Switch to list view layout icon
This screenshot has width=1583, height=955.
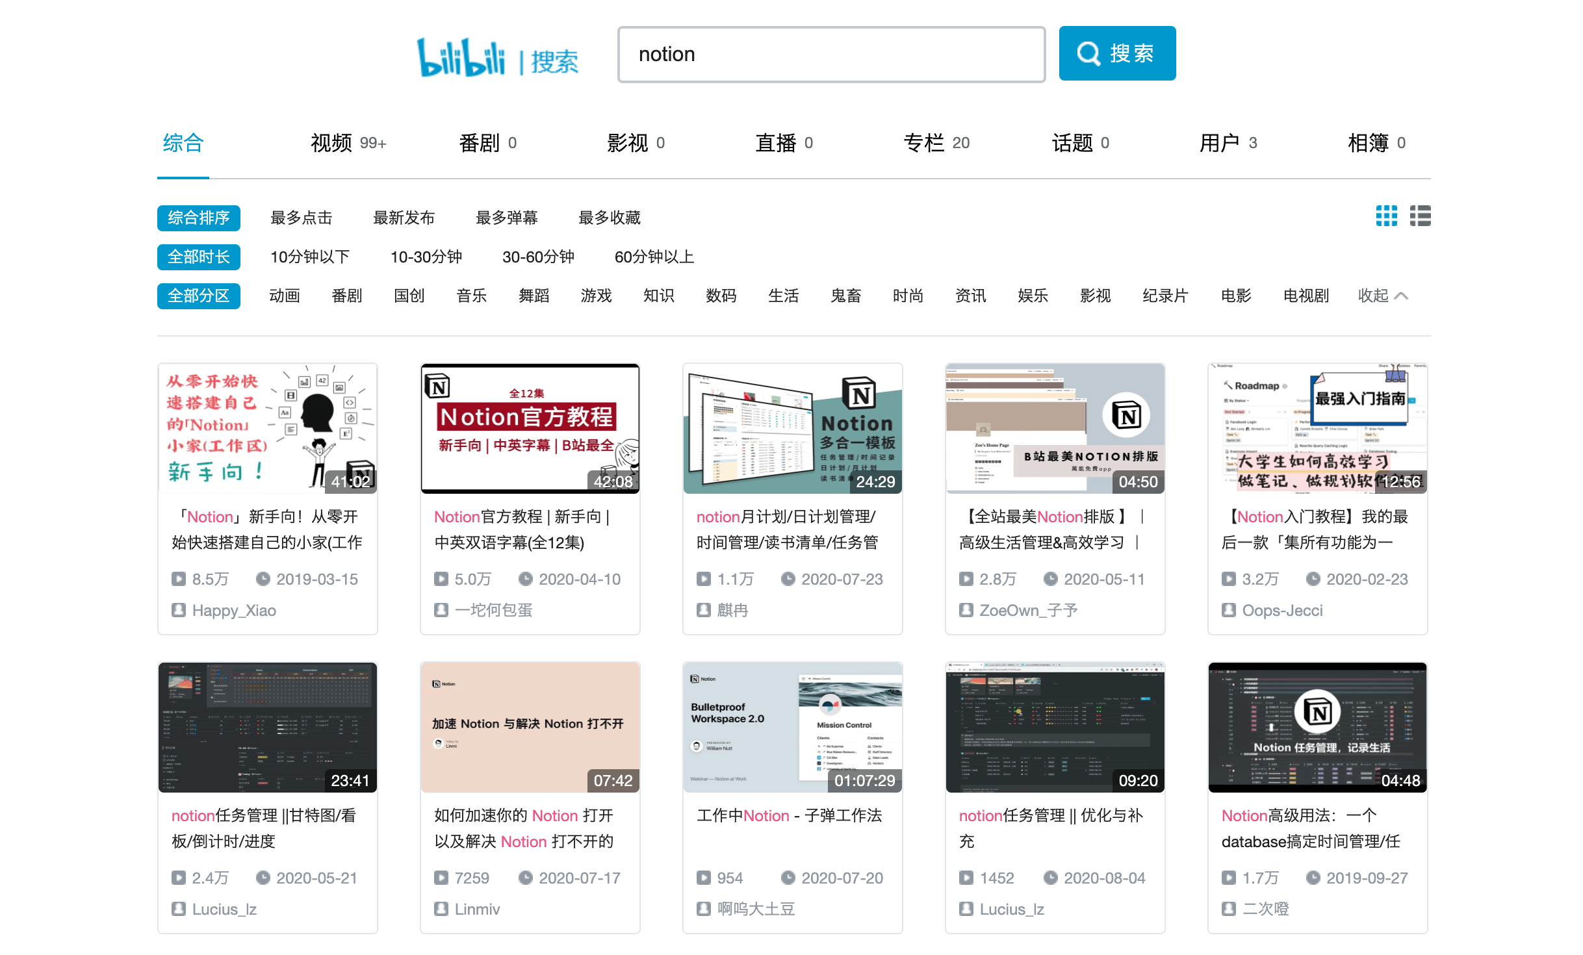[x=1421, y=216]
